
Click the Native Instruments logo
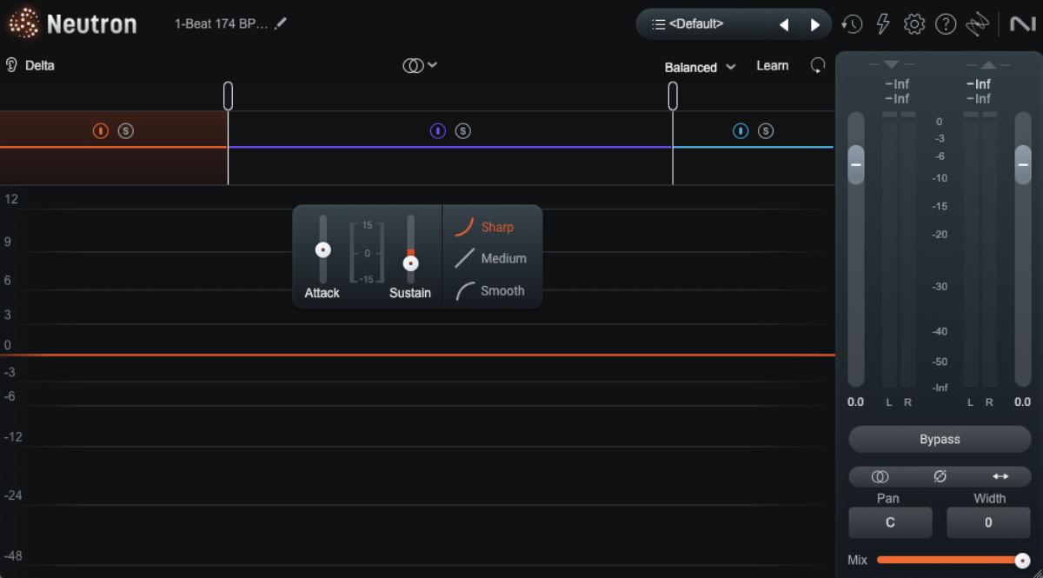(x=1022, y=24)
